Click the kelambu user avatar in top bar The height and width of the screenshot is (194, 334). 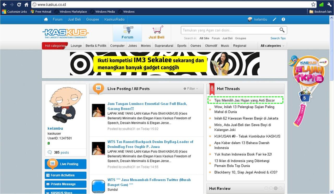(250, 19)
